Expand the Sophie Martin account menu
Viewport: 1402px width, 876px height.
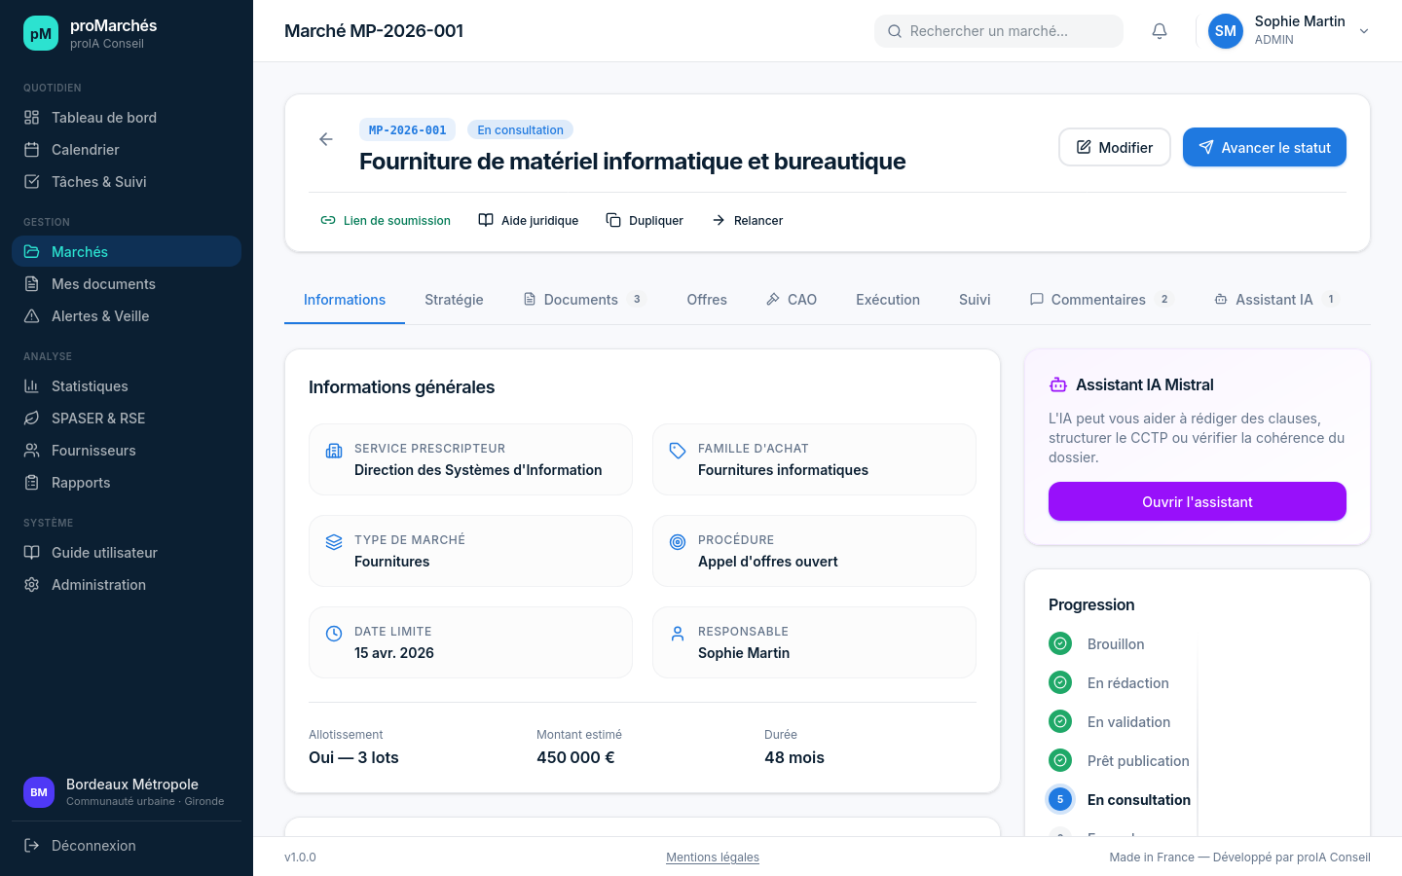pos(1364,30)
